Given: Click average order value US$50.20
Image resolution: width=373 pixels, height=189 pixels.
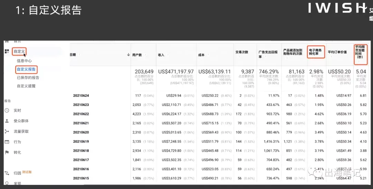Looking at the screenshot, I should tap(339, 71).
